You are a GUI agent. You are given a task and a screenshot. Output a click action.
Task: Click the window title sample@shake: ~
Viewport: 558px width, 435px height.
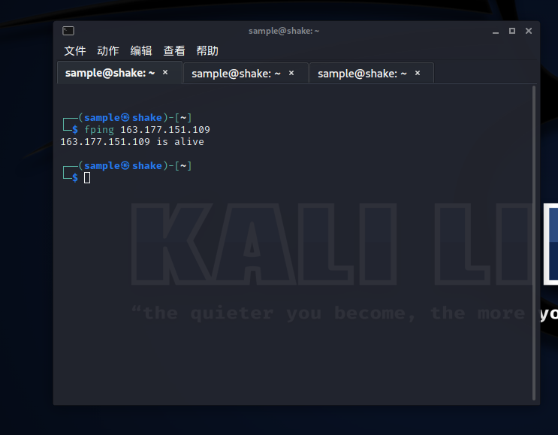tap(284, 31)
